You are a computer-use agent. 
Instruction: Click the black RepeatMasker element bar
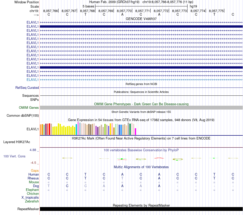click(141, 209)
